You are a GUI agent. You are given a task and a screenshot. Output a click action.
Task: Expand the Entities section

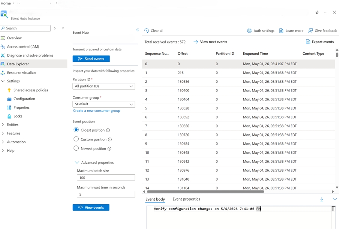[x=3, y=124]
